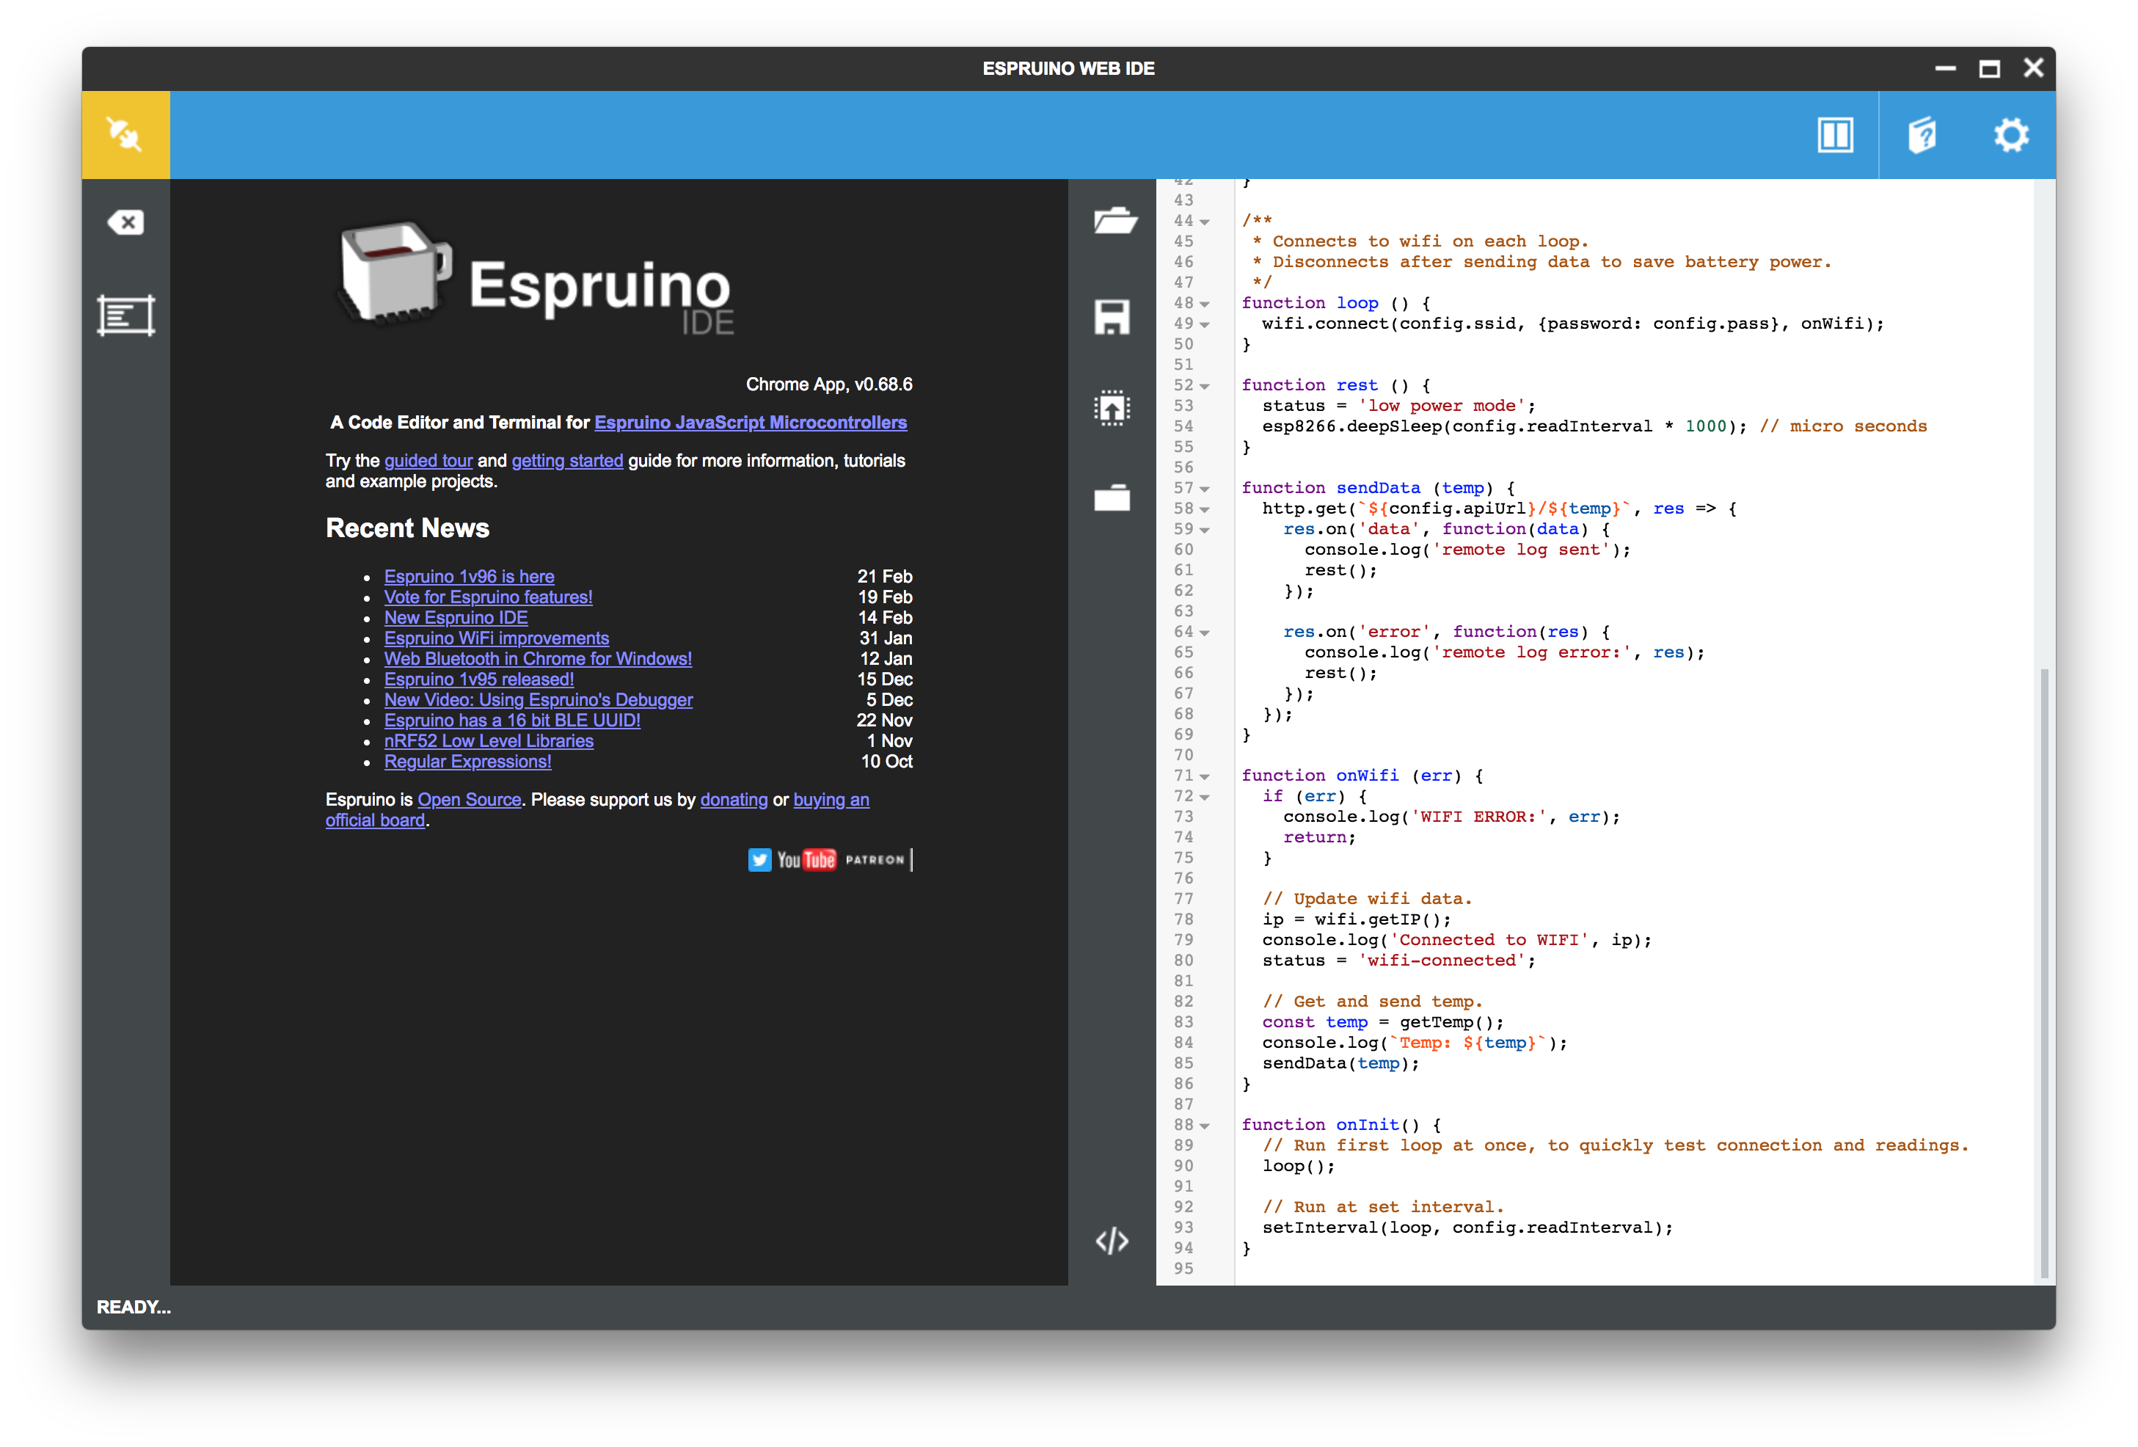The image size is (2138, 1447).
Task: Collapse function onInit at line 88
Action: pyautogui.click(x=1204, y=1126)
